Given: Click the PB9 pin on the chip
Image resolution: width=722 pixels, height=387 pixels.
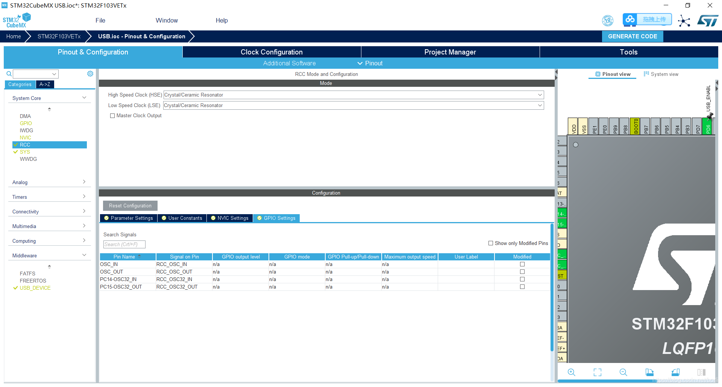Looking at the screenshot, I should coord(614,126).
